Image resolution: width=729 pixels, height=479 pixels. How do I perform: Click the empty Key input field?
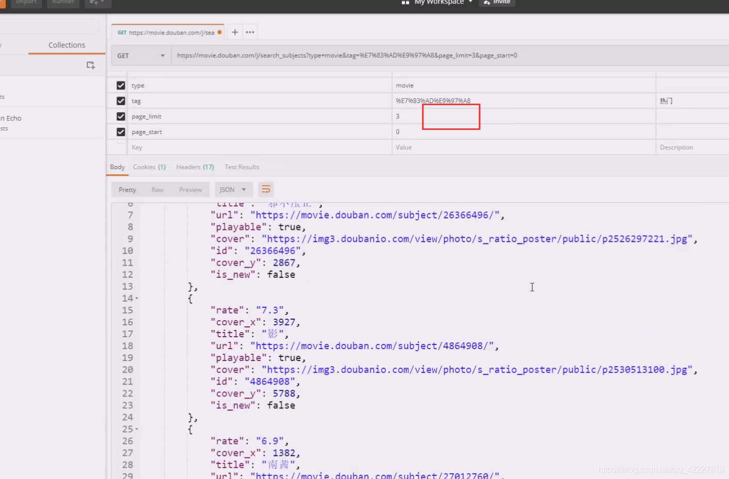[260, 147]
